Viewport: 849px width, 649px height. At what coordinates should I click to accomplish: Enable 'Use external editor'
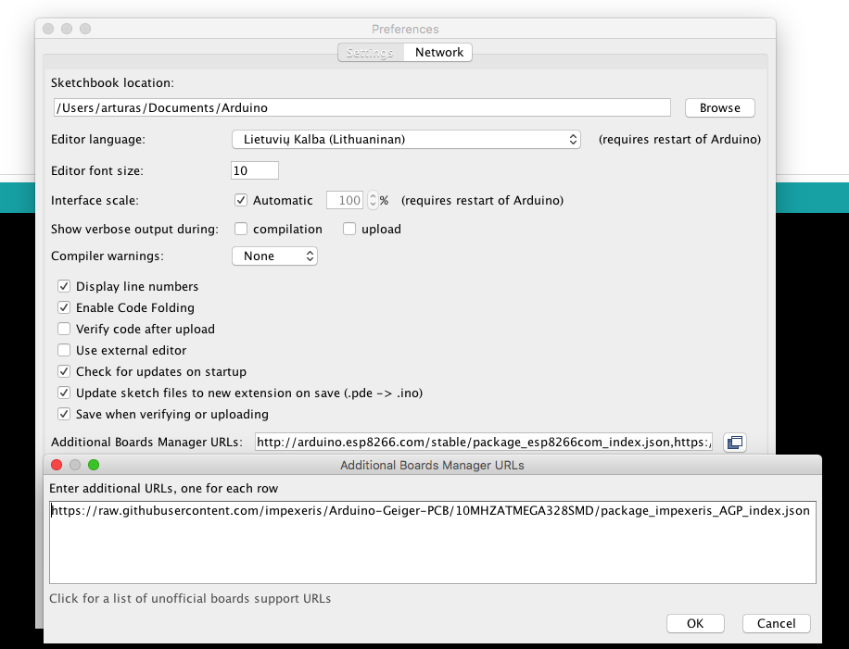63,350
